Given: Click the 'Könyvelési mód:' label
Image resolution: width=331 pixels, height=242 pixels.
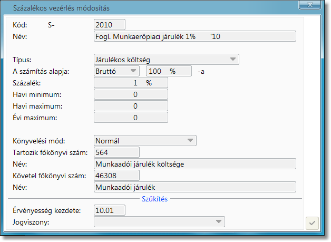Looking at the screenshot, I should coord(39,141).
